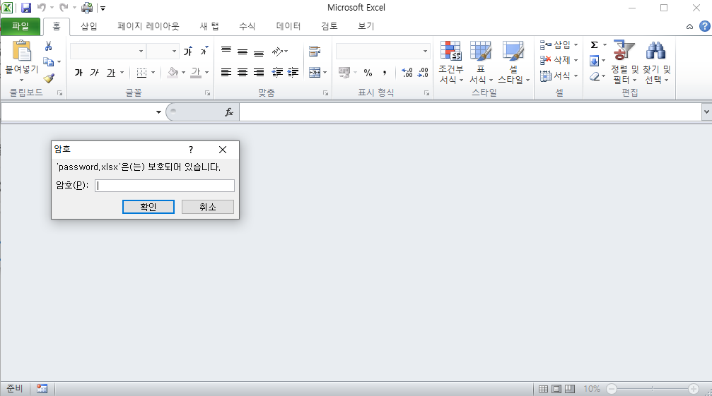This screenshot has width=712, height=396.
Task: Click the password 암호 input field
Action: (x=164, y=186)
